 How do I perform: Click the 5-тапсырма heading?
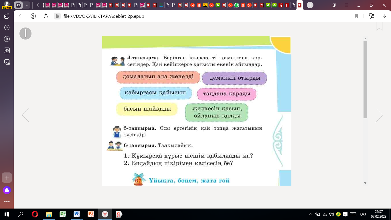[x=140, y=128]
